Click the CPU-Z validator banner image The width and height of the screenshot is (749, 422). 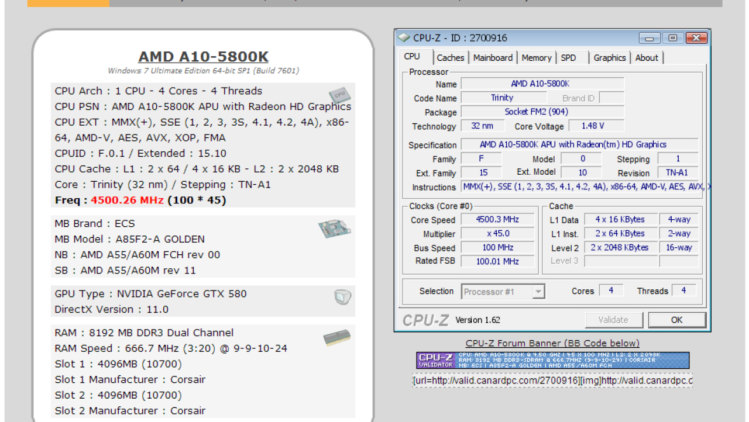click(x=552, y=360)
